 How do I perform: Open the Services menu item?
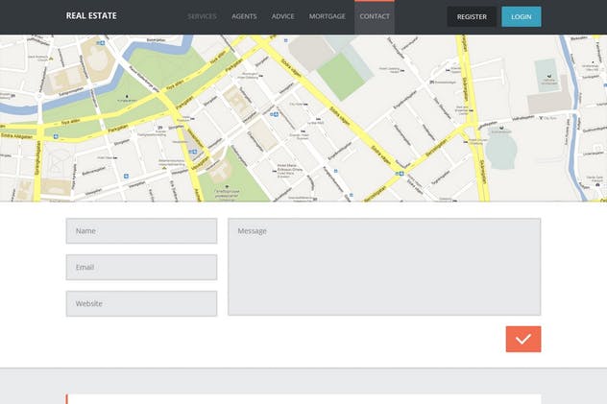(202, 16)
